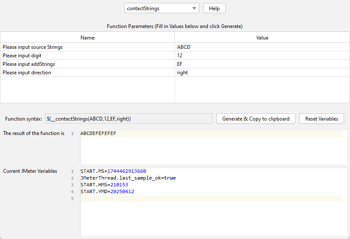Click the JMeterThread.last_sample_ok variable line
The width and height of the screenshot is (350, 239).
click(128, 178)
